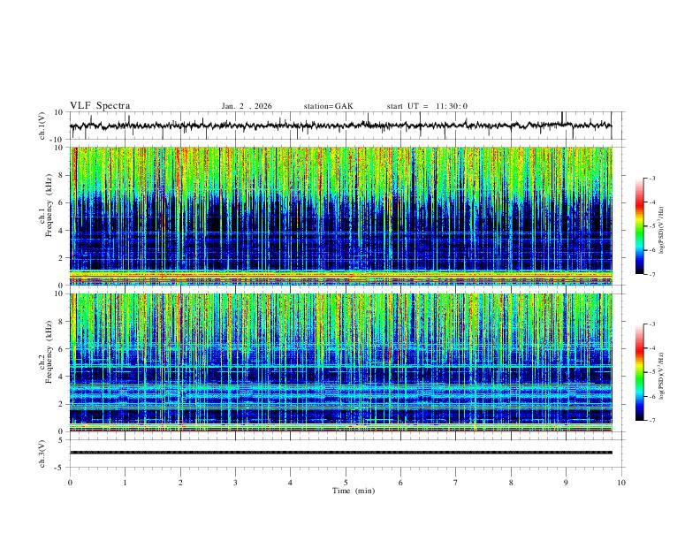
Task: Click the '8' kHz tick of ch.1 spectrogram
Action: coord(62,175)
